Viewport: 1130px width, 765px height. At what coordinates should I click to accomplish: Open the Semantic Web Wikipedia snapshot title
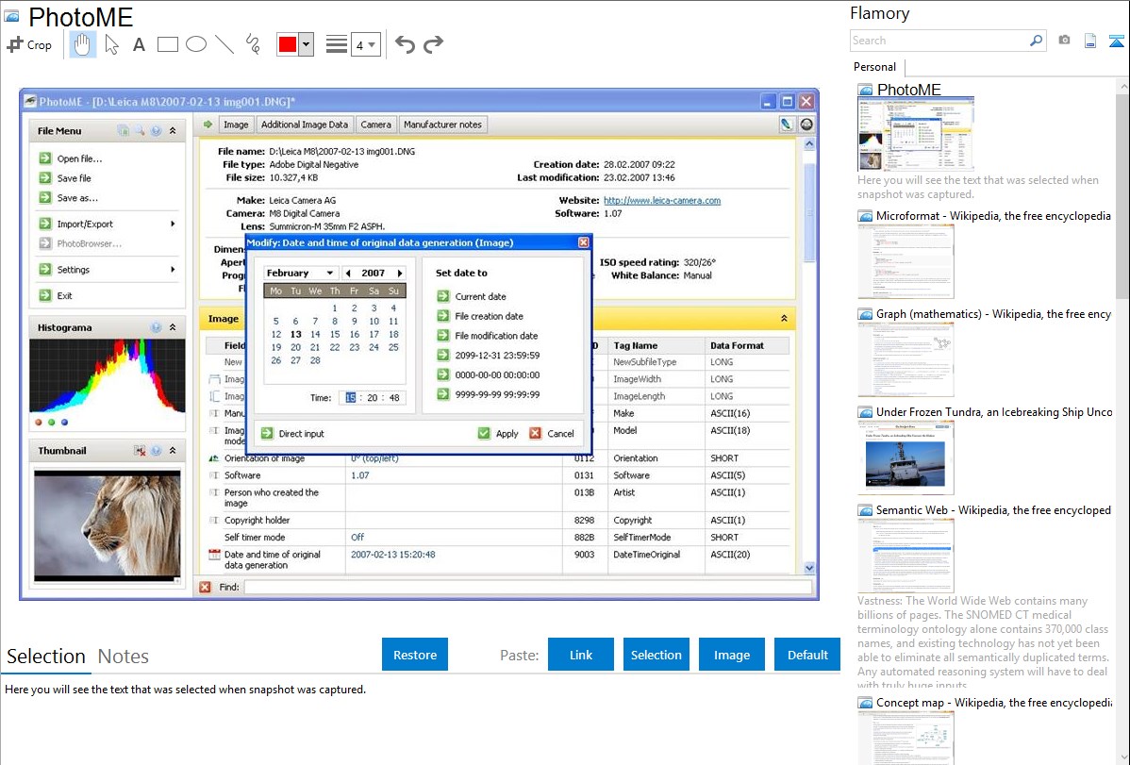(993, 510)
